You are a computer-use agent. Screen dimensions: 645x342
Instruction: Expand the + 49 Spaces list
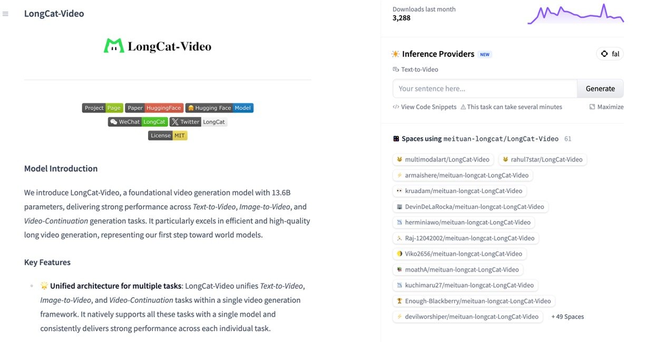568,317
